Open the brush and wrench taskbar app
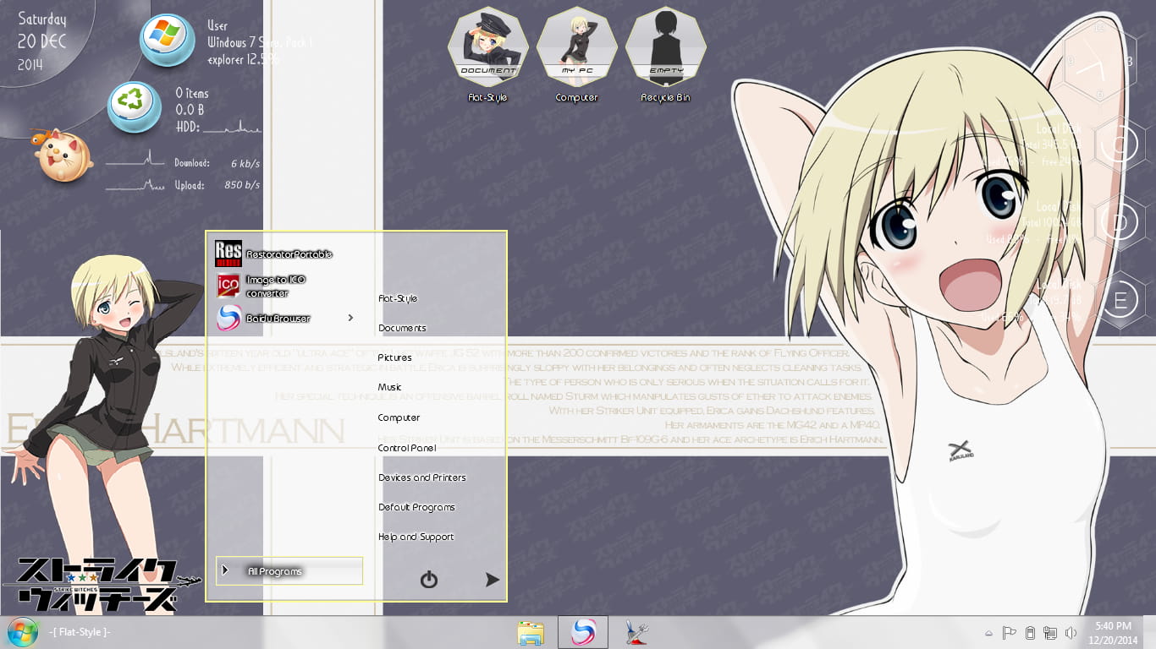Image resolution: width=1156 pixels, height=649 pixels. coord(635,633)
